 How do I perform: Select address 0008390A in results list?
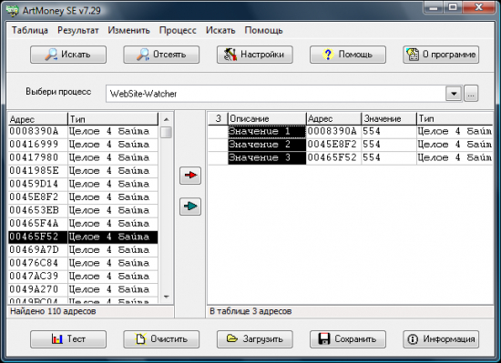point(37,131)
